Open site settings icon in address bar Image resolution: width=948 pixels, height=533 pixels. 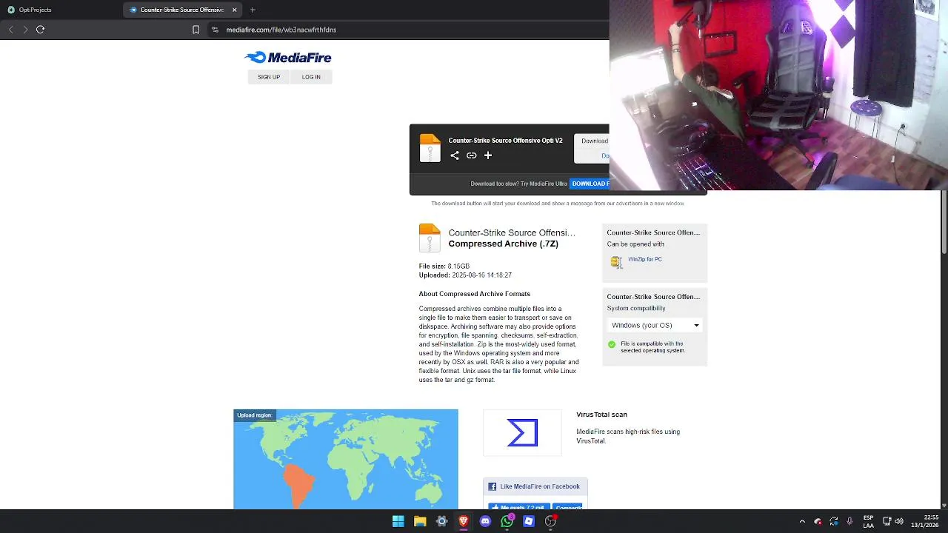click(215, 30)
